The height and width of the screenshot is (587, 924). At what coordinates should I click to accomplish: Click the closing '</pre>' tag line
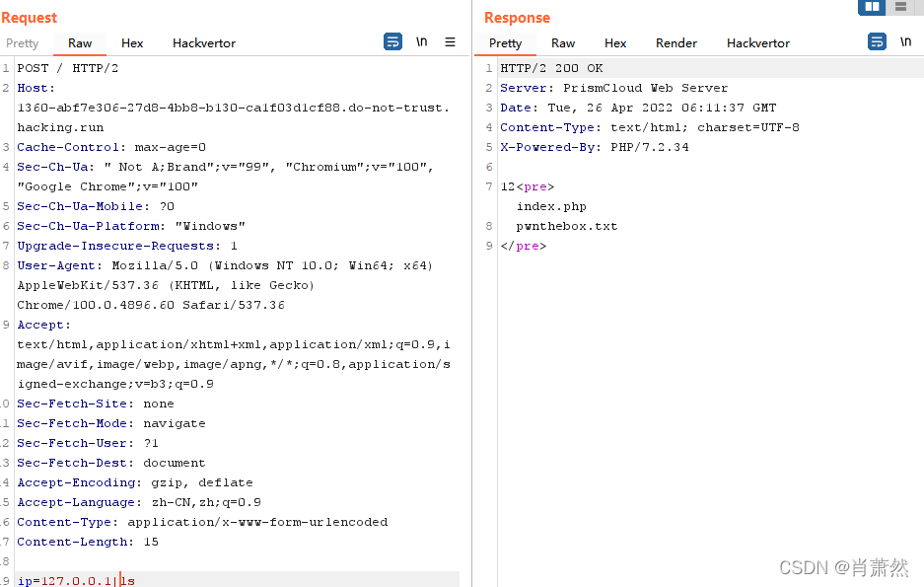pyautogui.click(x=524, y=246)
